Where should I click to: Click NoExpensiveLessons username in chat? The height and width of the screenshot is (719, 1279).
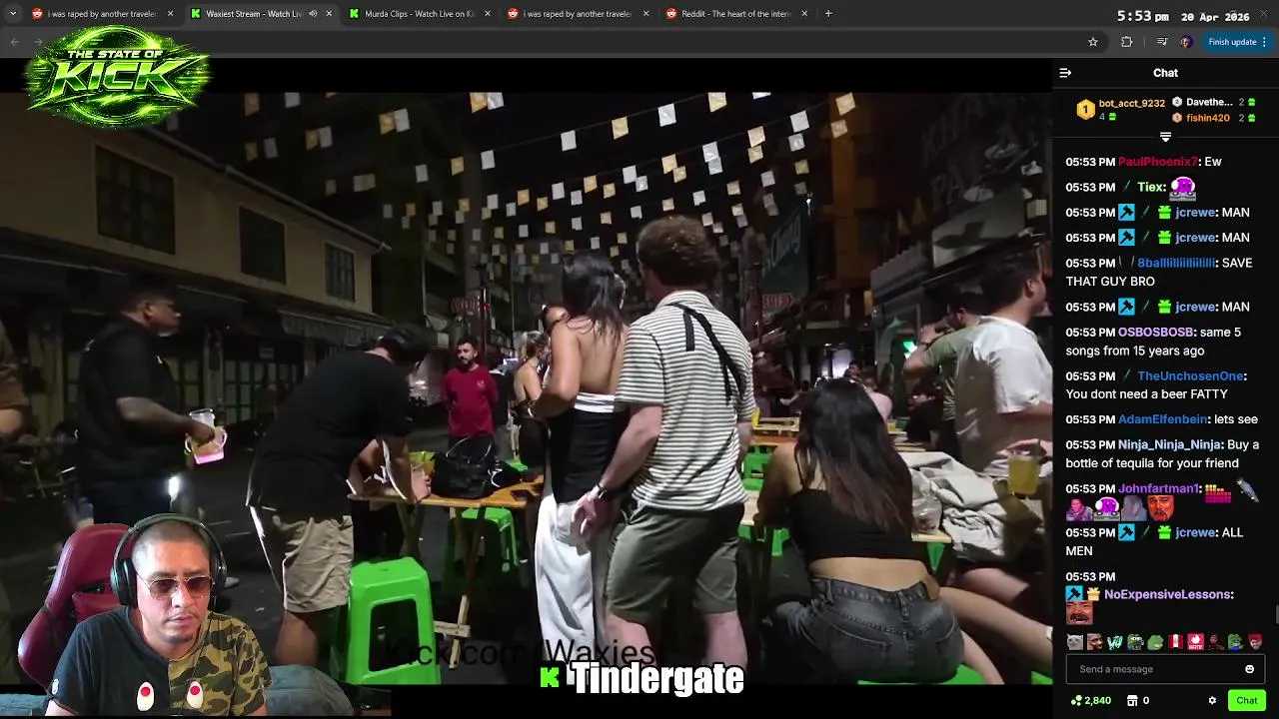[x=1168, y=594]
